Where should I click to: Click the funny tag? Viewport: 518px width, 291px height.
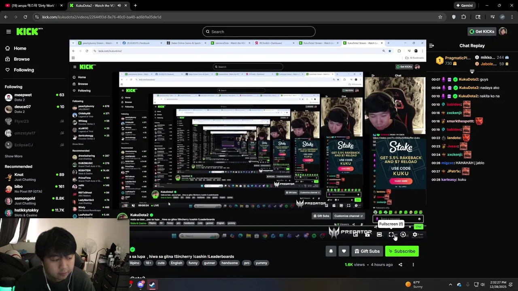[x=193, y=263]
